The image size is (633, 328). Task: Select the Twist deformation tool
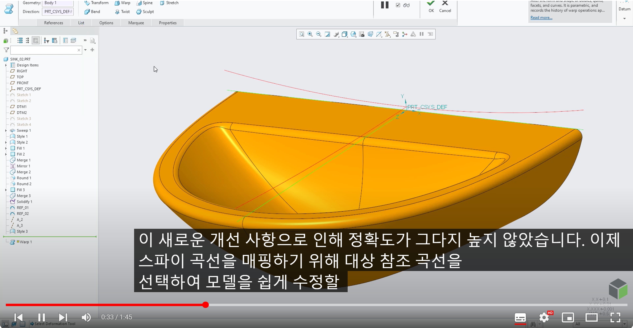[122, 12]
